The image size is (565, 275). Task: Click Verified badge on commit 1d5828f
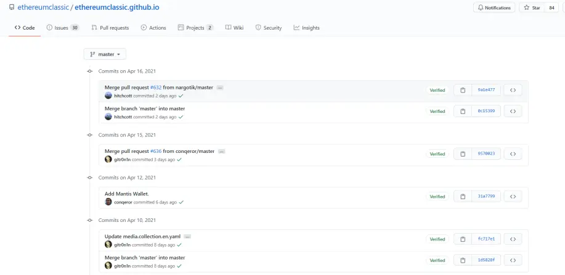point(437,260)
